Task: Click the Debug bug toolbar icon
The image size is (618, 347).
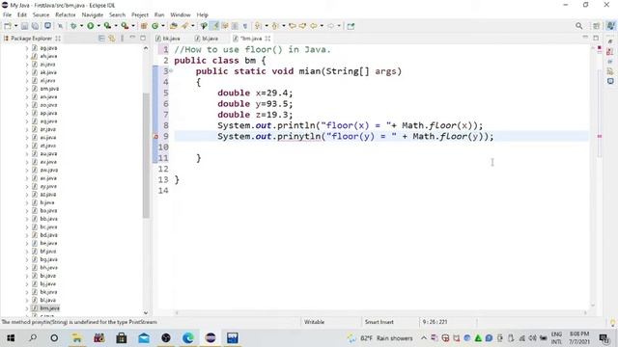Action: pyautogui.click(x=73, y=26)
